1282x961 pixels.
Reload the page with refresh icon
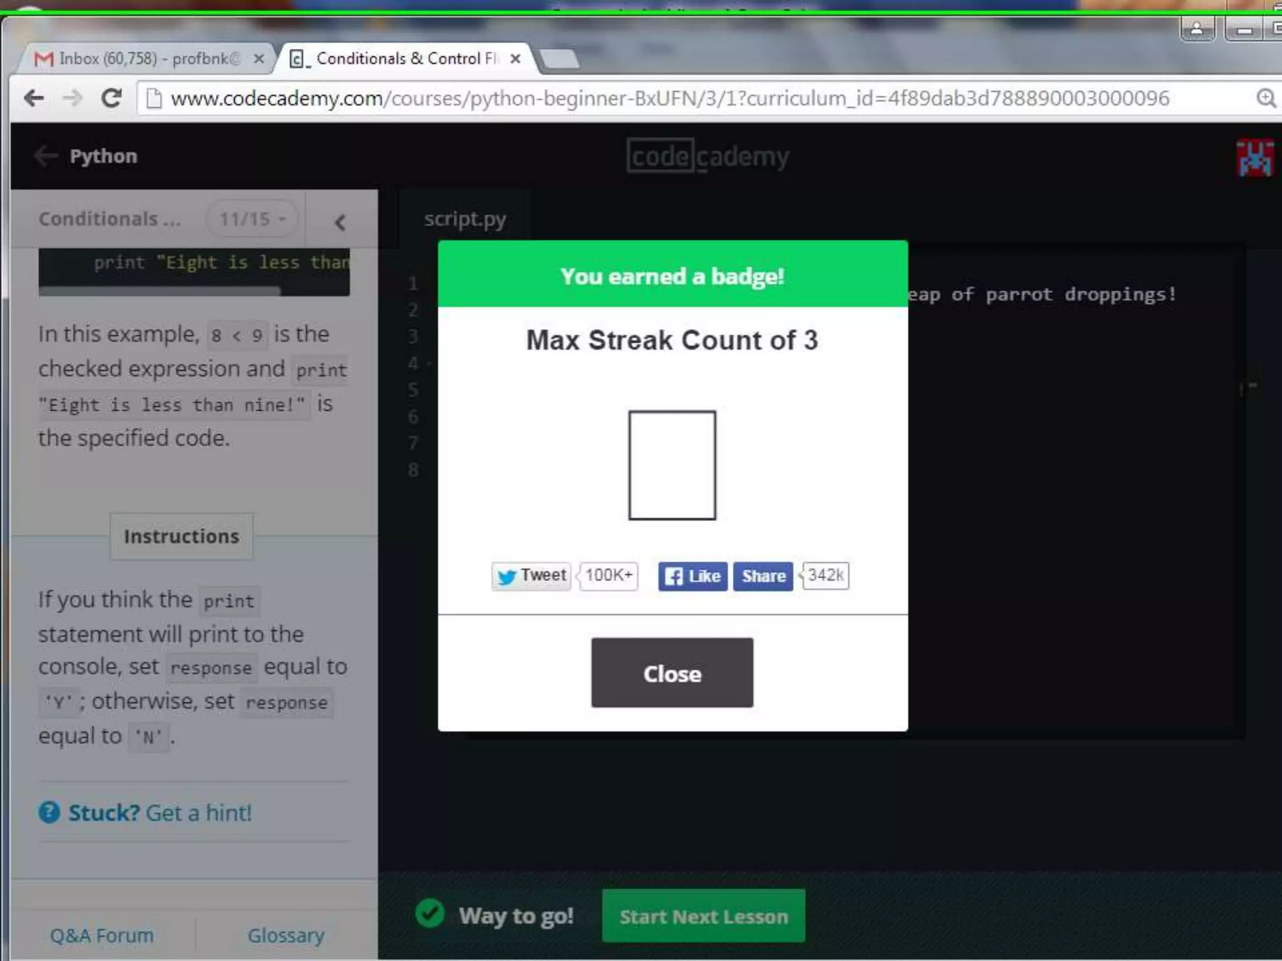pos(111,98)
